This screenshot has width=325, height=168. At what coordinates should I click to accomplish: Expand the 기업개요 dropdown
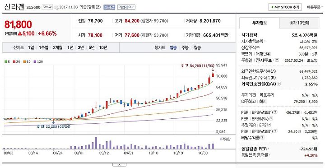click(x=126, y=7)
